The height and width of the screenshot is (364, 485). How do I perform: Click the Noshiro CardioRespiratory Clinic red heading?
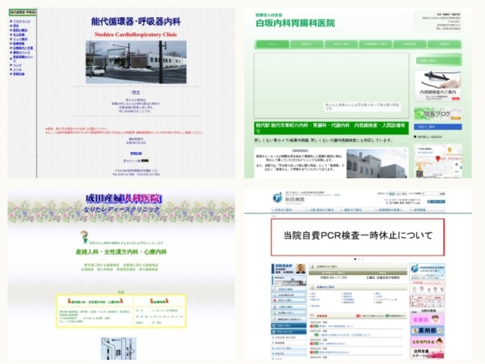click(x=136, y=34)
